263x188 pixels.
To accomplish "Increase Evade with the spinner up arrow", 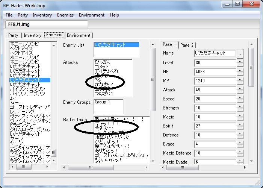I will [x=240, y=143].
